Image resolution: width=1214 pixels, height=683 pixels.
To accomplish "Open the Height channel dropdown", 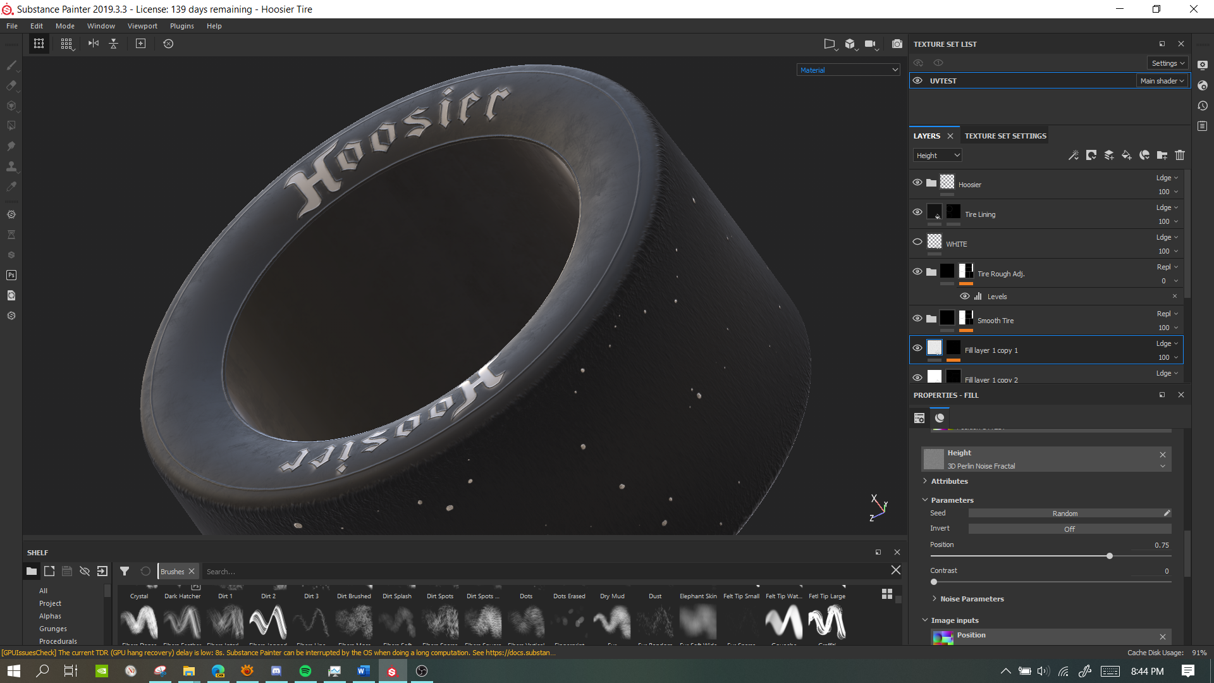I will tap(937, 155).
